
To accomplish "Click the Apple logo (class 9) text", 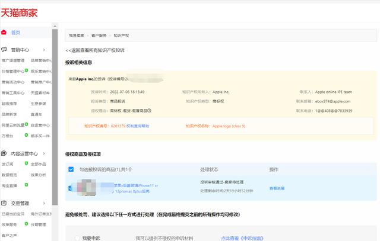I will pos(229,126).
